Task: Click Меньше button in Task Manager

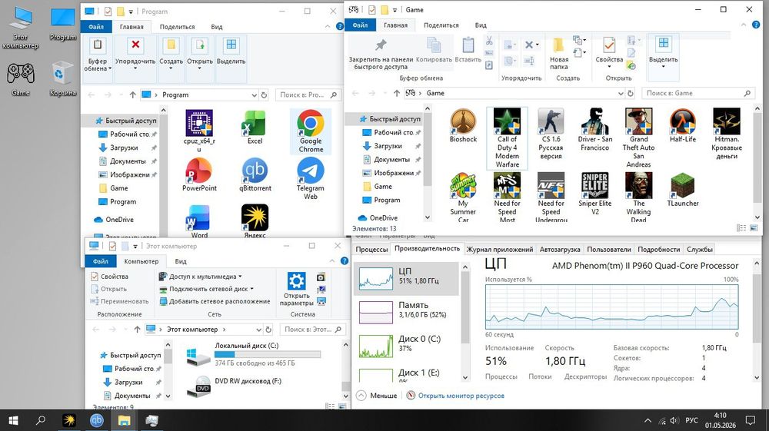Action: click(x=377, y=396)
